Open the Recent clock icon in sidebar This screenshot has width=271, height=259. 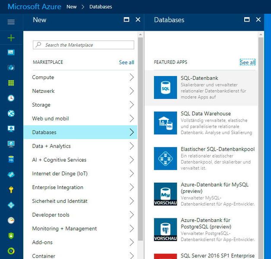point(11,98)
